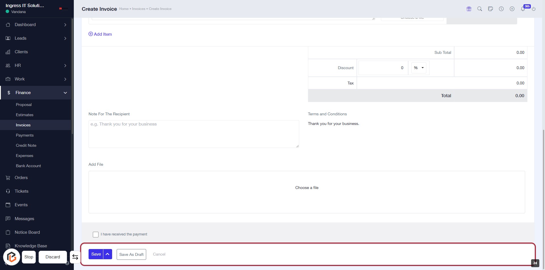The image size is (545, 270).
Task: Open notifications bell with 385 badge
Action: coord(523,9)
